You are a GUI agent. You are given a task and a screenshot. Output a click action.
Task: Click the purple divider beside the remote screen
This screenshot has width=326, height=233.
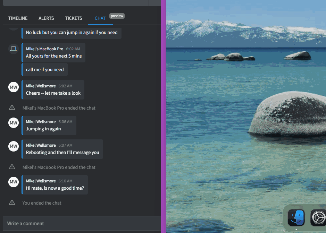click(163, 116)
